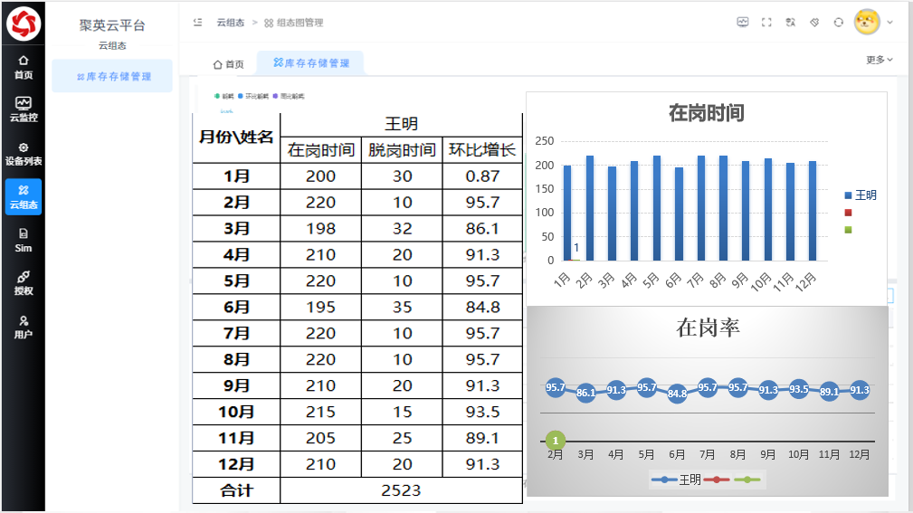Click the 35 cell in 6月 row
The height and width of the screenshot is (513, 913).
(x=402, y=307)
